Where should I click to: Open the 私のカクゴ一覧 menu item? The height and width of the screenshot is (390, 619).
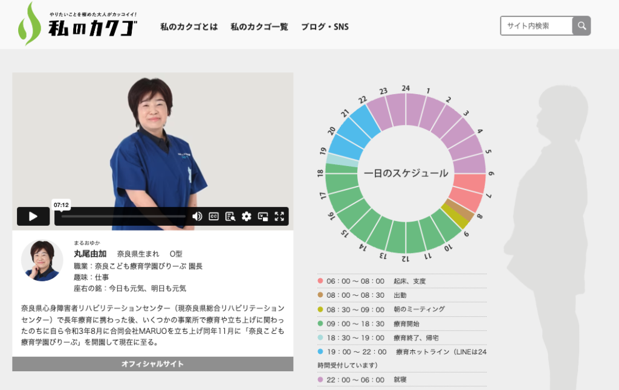tap(259, 27)
